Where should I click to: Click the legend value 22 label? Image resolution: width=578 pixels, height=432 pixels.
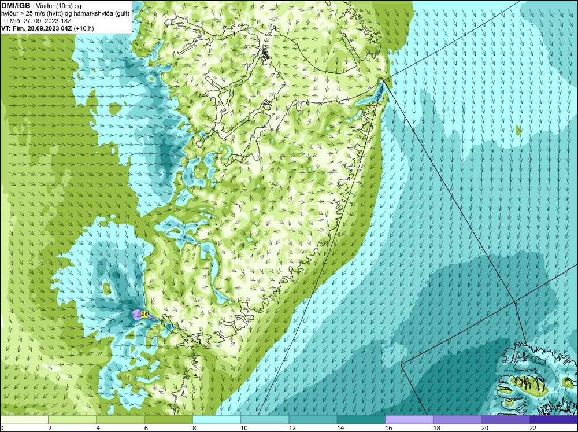(x=533, y=428)
